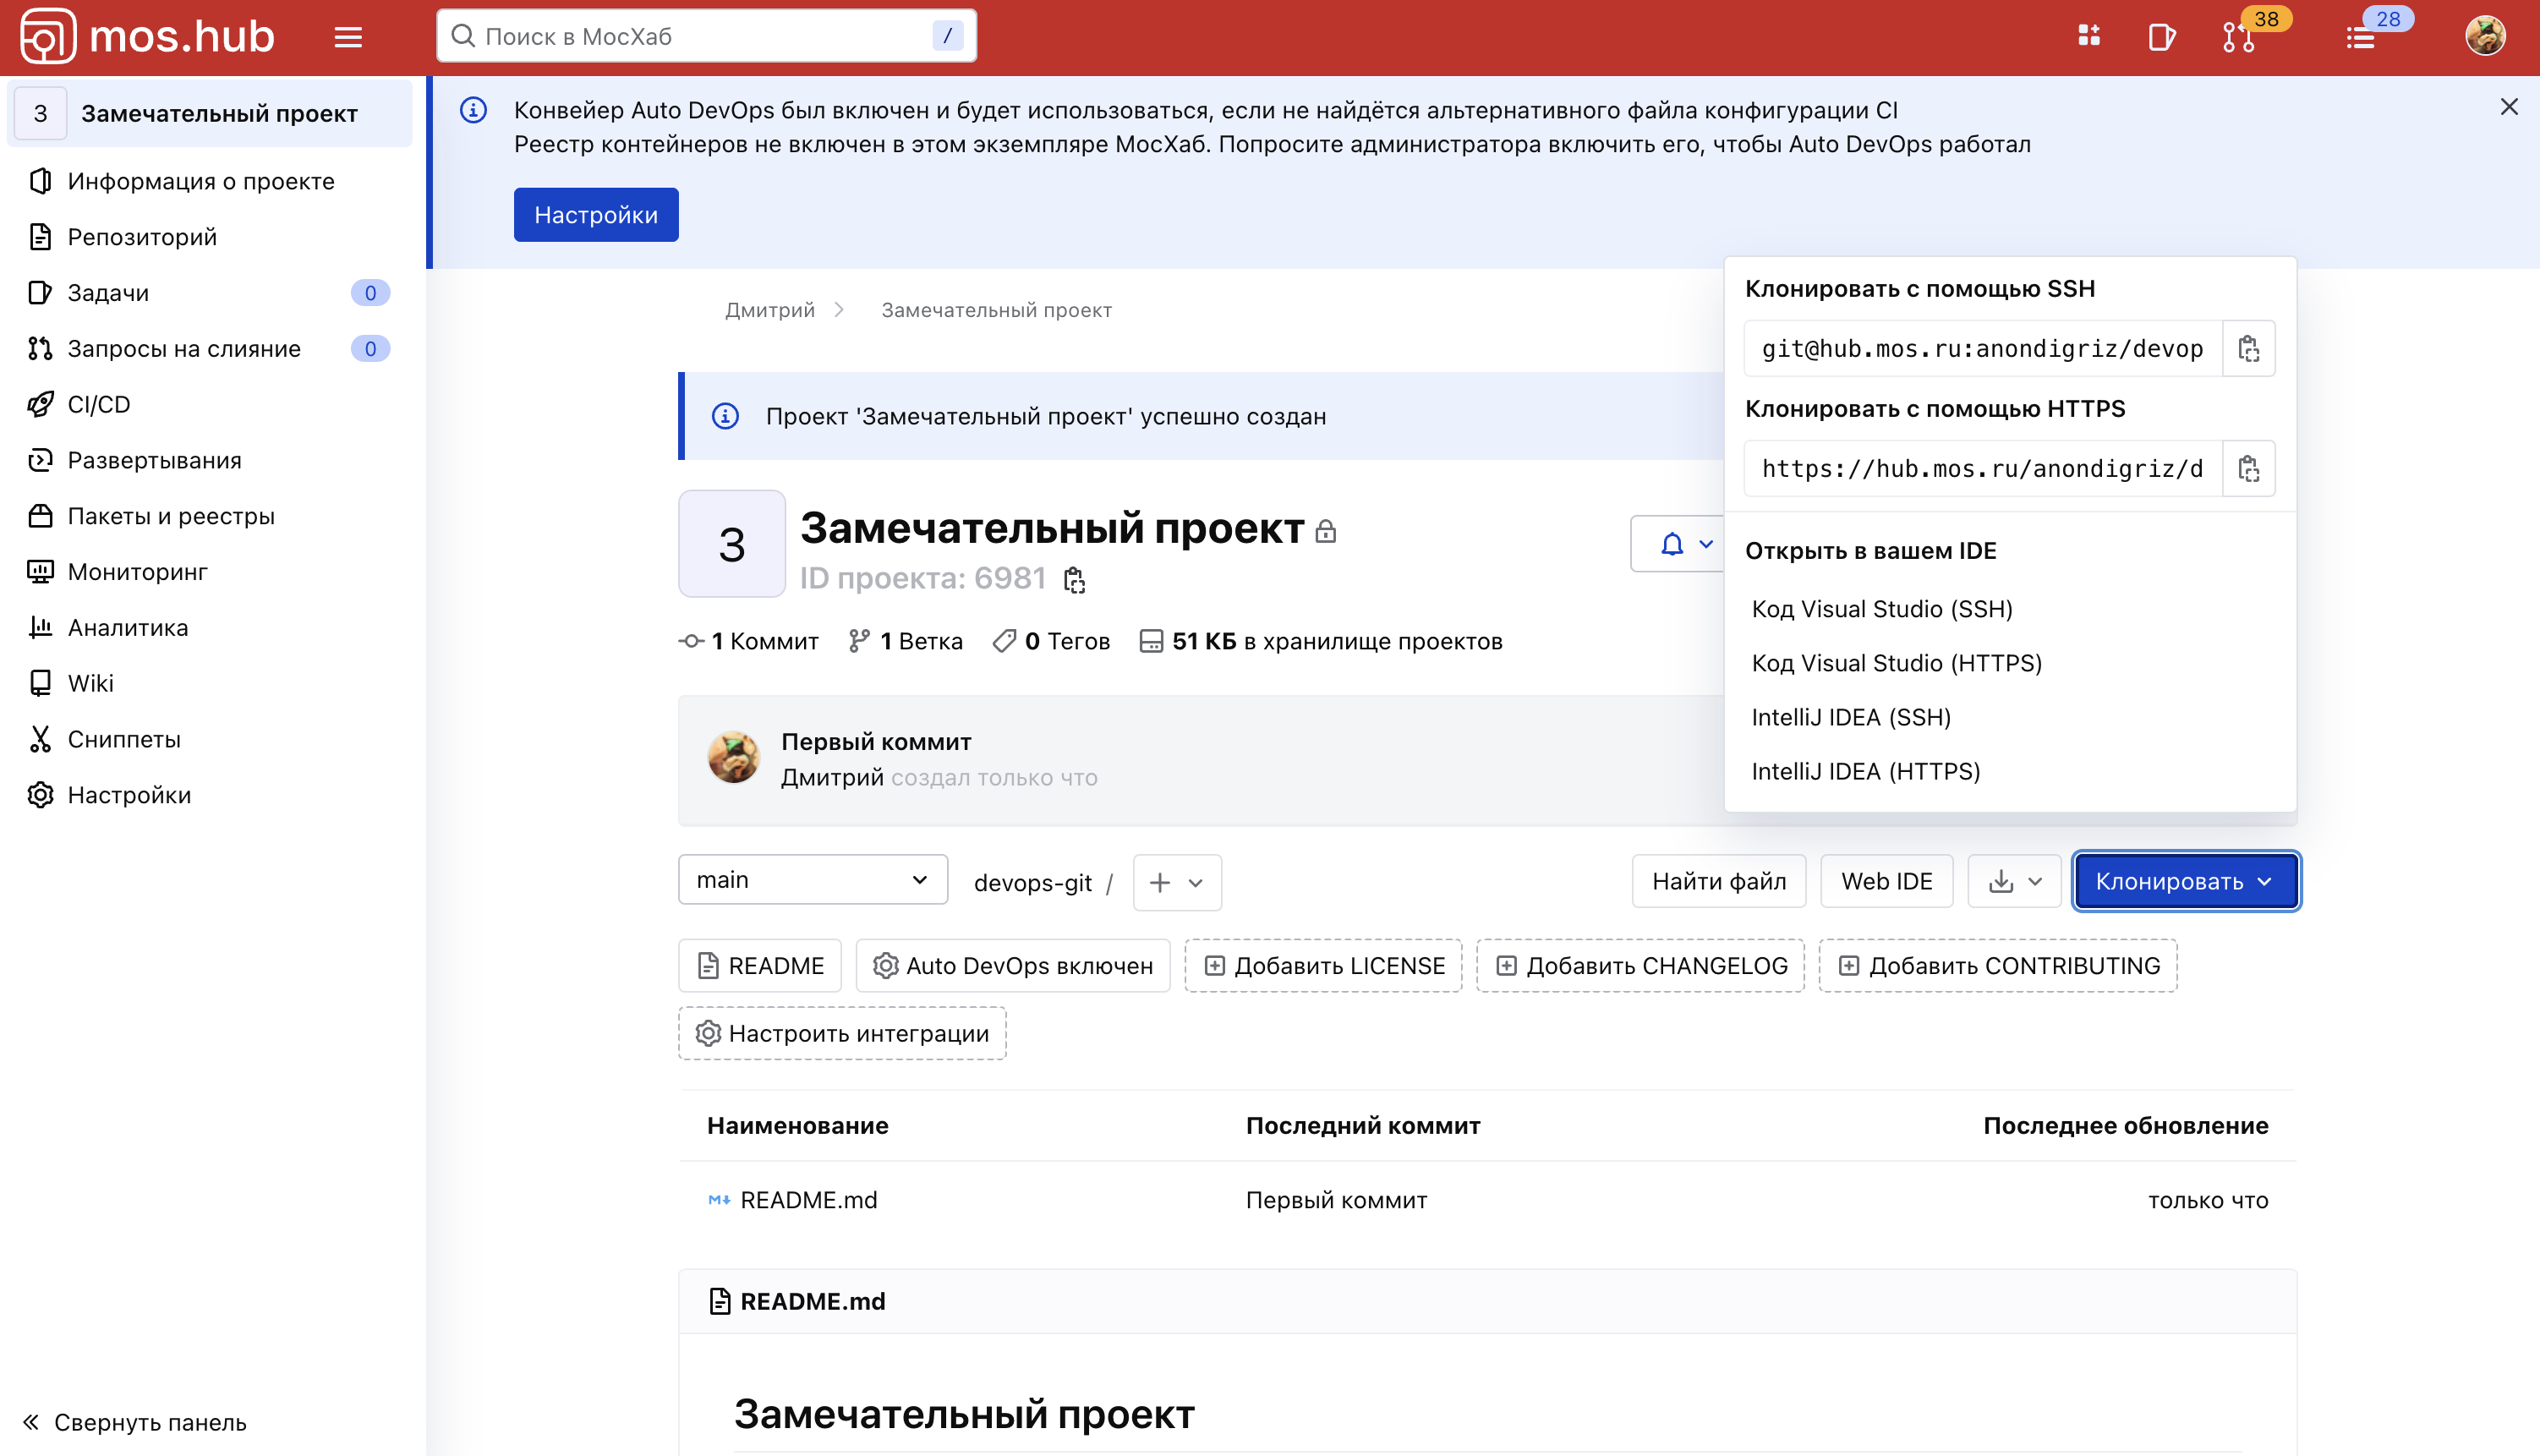Open issues icon in top navigation bar
2540x1456 pixels.
click(2161, 37)
